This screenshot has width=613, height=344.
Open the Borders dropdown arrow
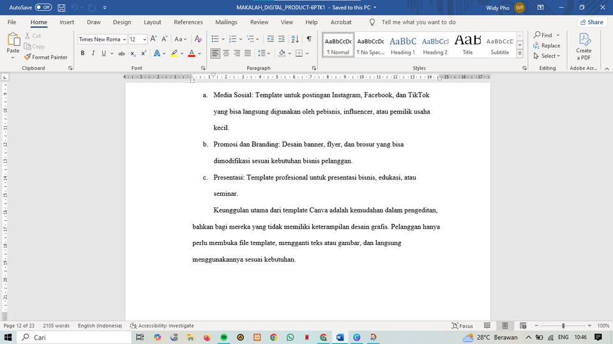[307, 53]
